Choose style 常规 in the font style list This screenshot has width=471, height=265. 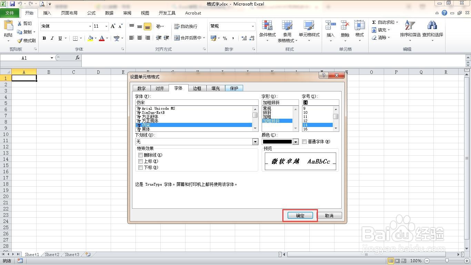[x=267, y=108]
